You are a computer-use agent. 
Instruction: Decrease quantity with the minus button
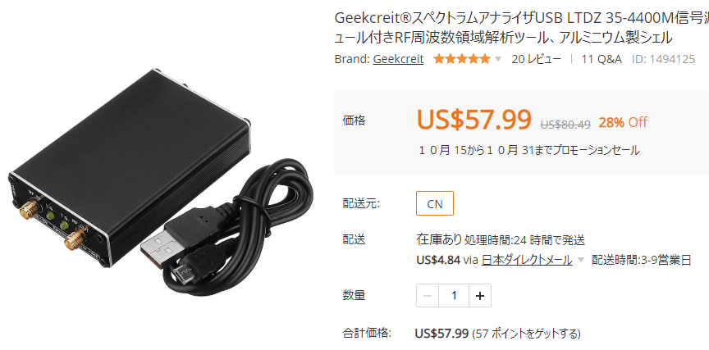(428, 296)
